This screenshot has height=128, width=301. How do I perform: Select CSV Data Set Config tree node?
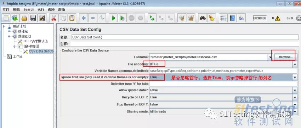(41, 51)
